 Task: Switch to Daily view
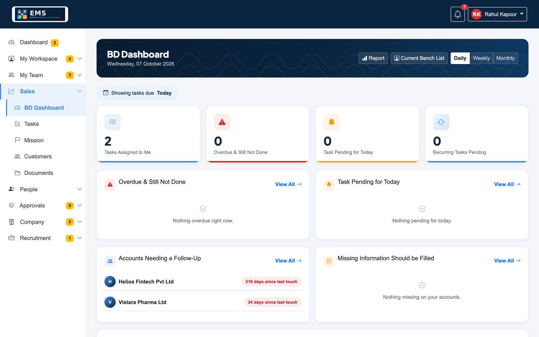pyautogui.click(x=460, y=58)
